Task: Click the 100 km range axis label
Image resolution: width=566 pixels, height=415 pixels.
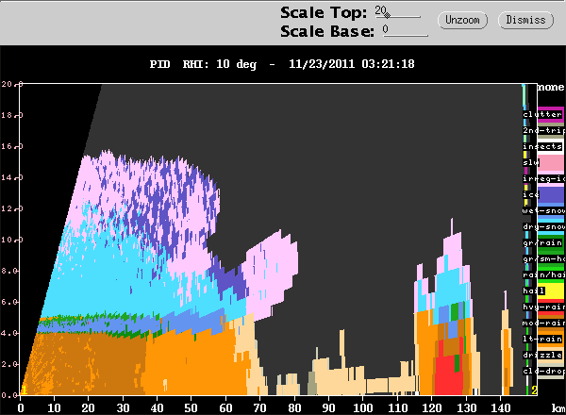Action: 363,408
